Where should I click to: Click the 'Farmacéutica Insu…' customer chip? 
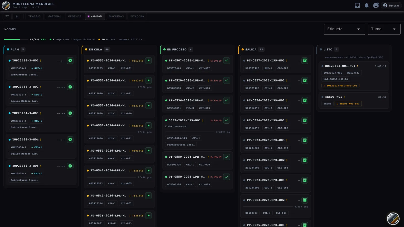tap(181, 145)
